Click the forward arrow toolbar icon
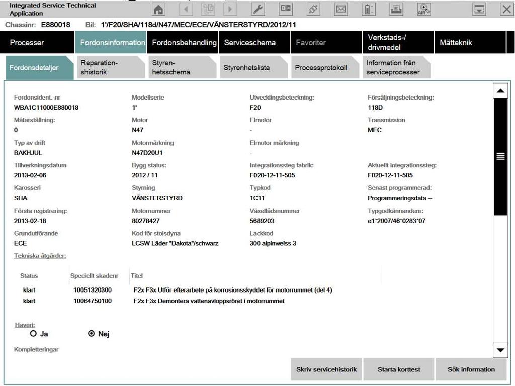Viewport: 515px width, 386px height. click(230, 9)
